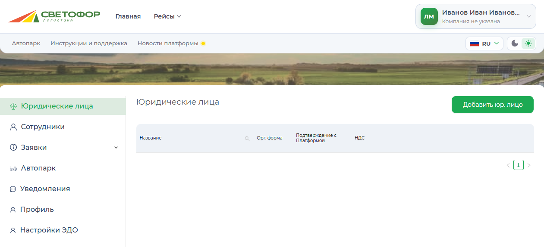This screenshot has height=251, width=544.
Task: Click the green ЛМ user avatar
Action: (x=429, y=16)
